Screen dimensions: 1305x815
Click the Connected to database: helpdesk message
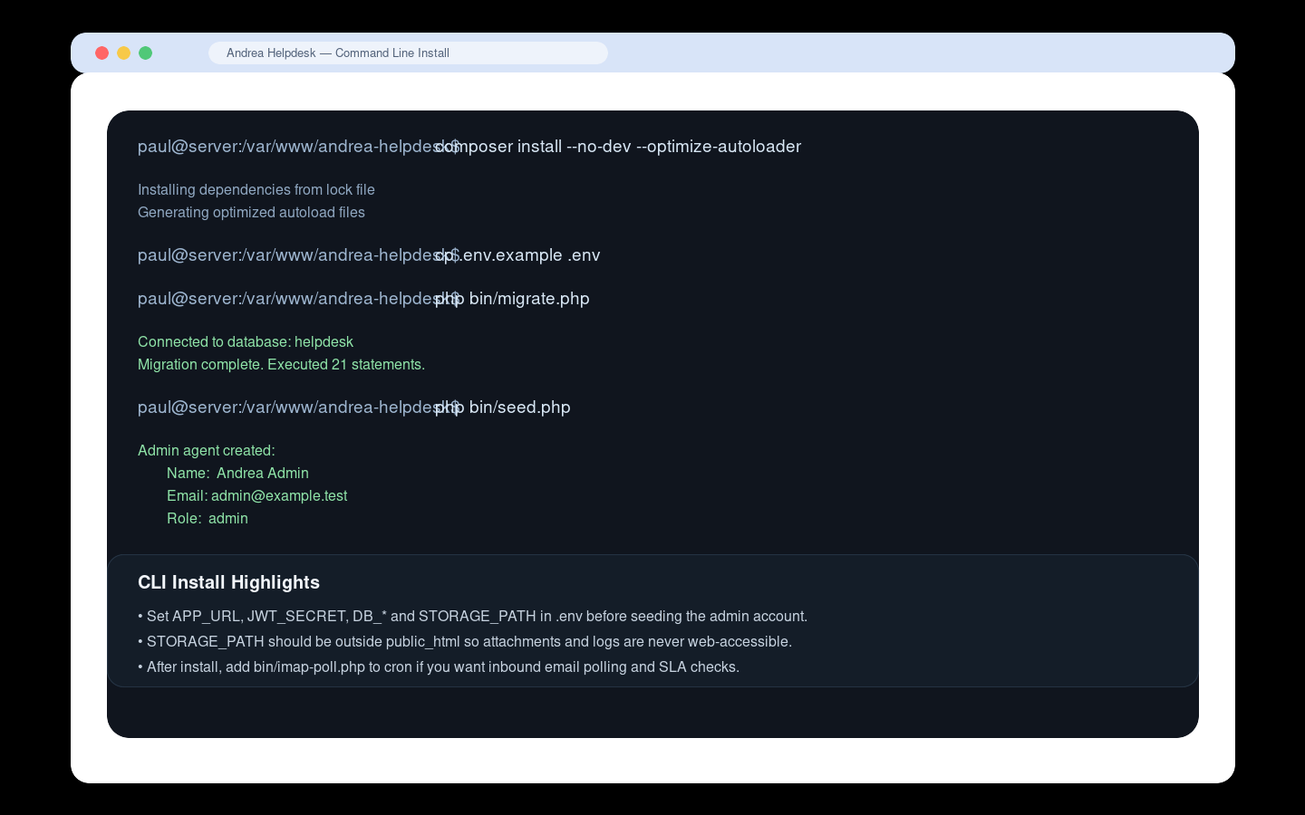[246, 341]
